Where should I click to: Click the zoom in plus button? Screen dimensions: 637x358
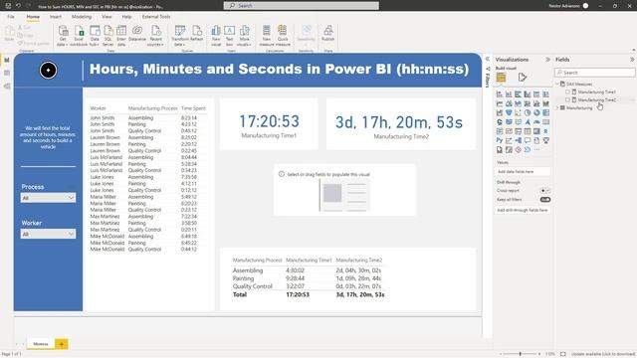tap(539, 354)
